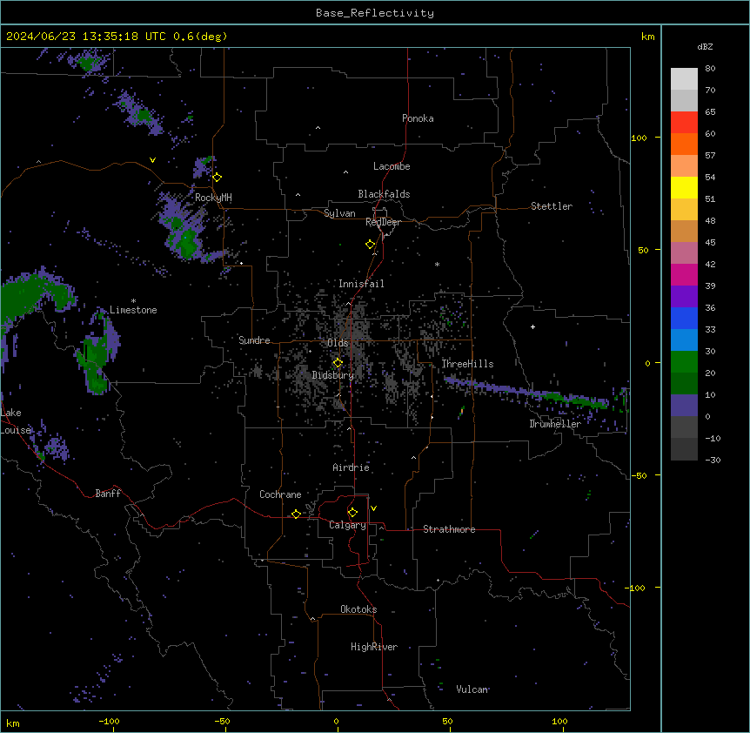Pick the slate violet 0-10 dBZ legend swatch
This screenshot has width=750, height=733.
pos(684,406)
